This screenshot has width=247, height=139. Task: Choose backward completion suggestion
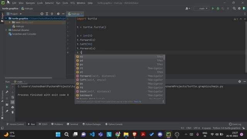coord(120,95)
